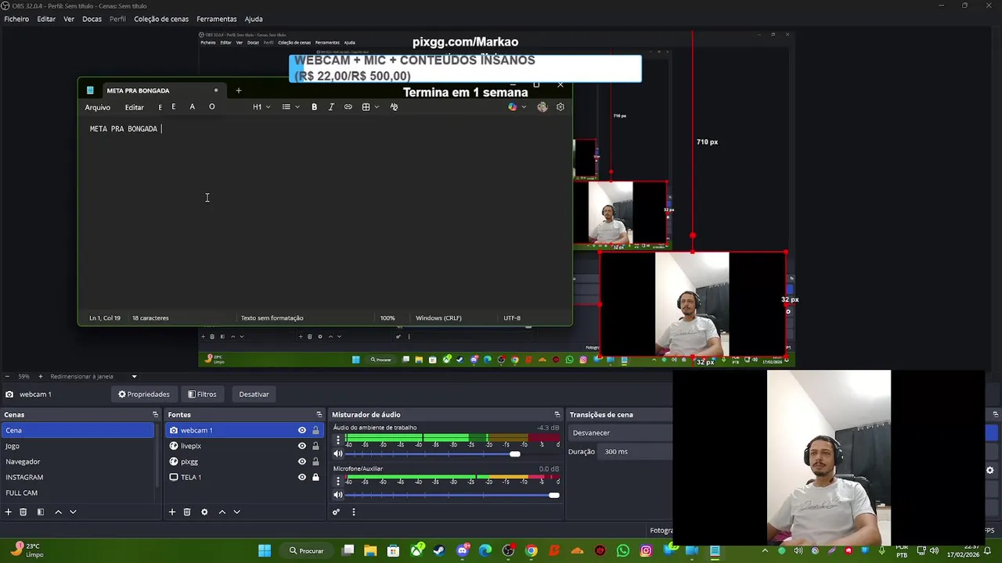Open audio mixer three-dot menu at panel bottom

[353, 512]
